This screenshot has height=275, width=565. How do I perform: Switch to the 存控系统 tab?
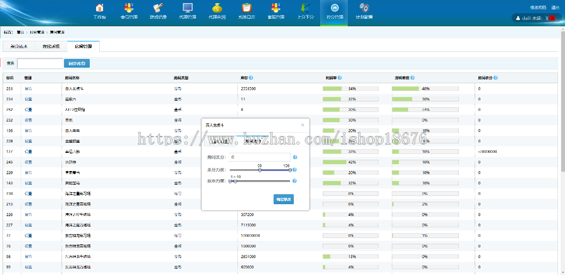(51, 46)
